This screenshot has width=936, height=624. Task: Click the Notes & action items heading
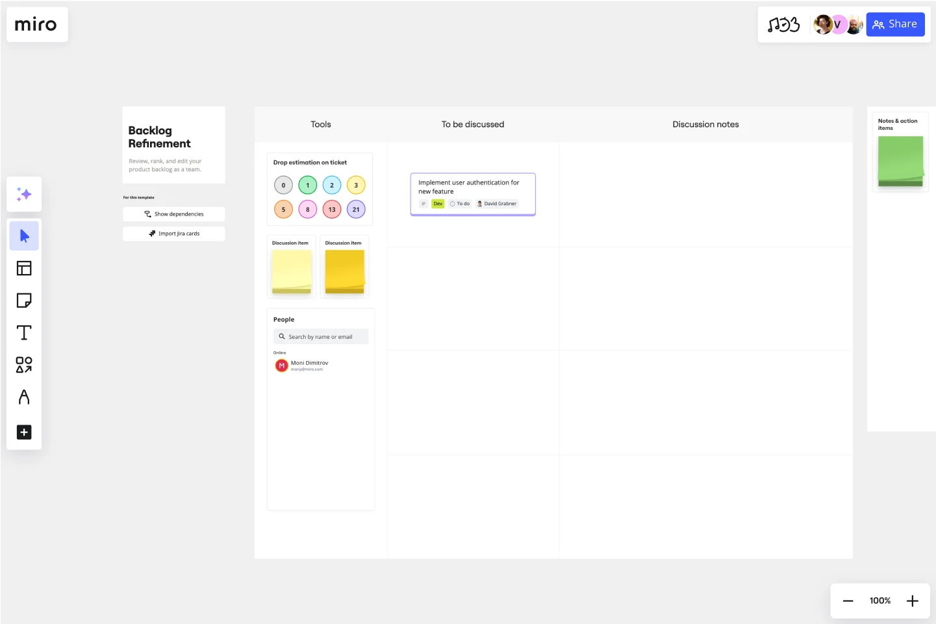coord(898,124)
